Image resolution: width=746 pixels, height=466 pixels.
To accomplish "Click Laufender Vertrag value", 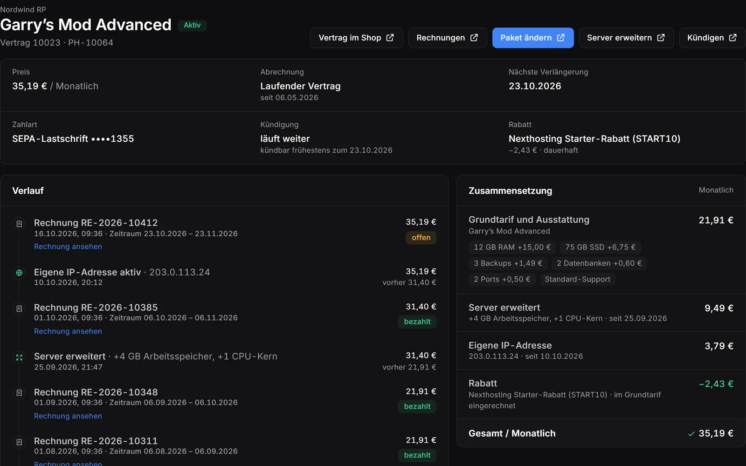I will point(300,86).
